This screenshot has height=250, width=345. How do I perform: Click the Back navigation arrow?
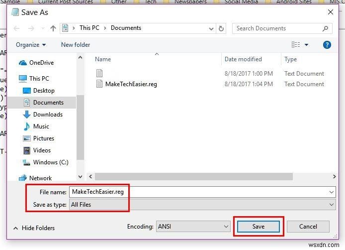(17, 28)
